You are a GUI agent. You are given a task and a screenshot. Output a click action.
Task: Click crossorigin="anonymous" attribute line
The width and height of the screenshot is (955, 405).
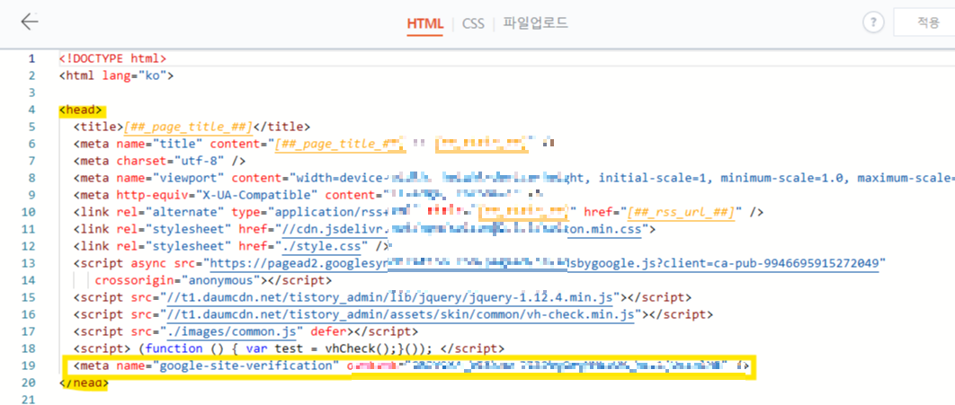point(213,280)
